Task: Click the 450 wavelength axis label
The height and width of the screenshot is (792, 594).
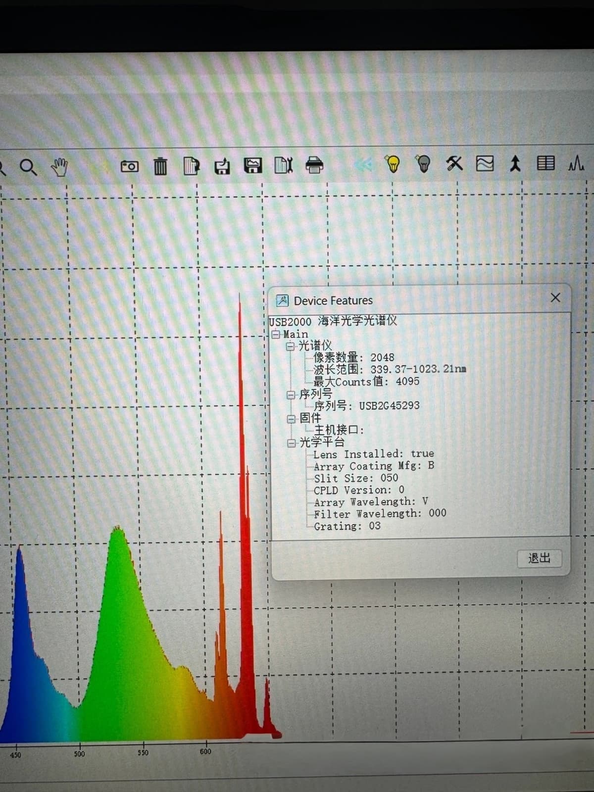Action: (15, 755)
